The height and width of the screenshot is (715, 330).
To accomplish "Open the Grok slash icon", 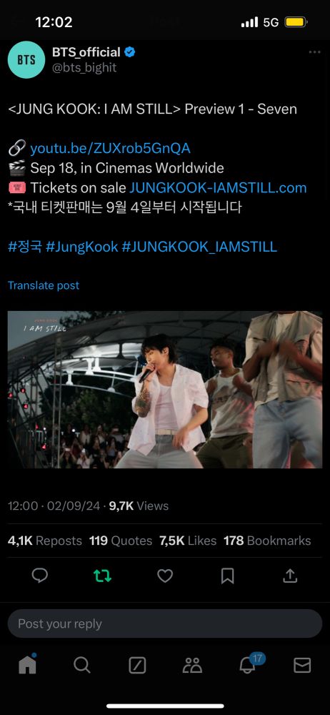I will pos(137,666).
